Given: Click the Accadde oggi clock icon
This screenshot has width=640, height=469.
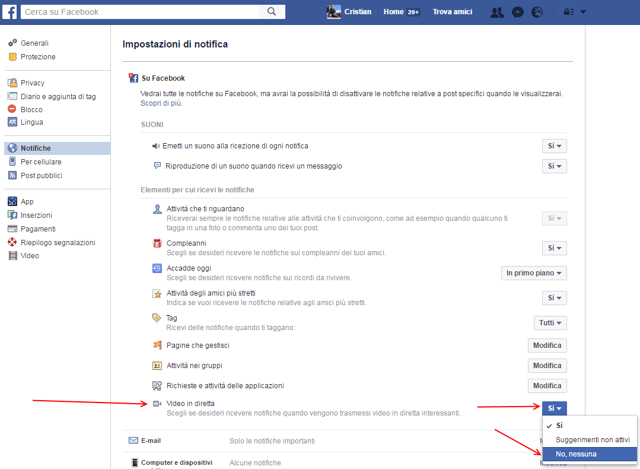Looking at the screenshot, I should coord(157,268).
